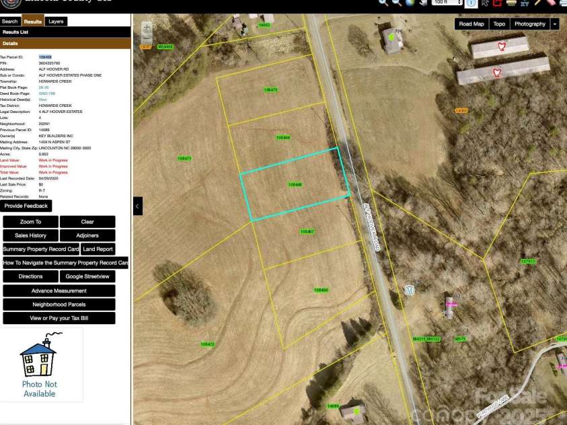
Task: Expand the basemap options dropdown arrow
Action: tap(555, 24)
